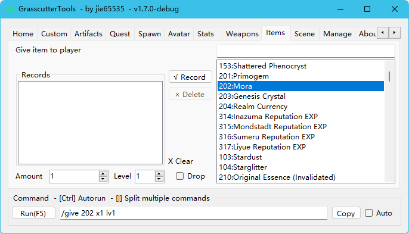Switch to the Weapons tab

click(242, 34)
